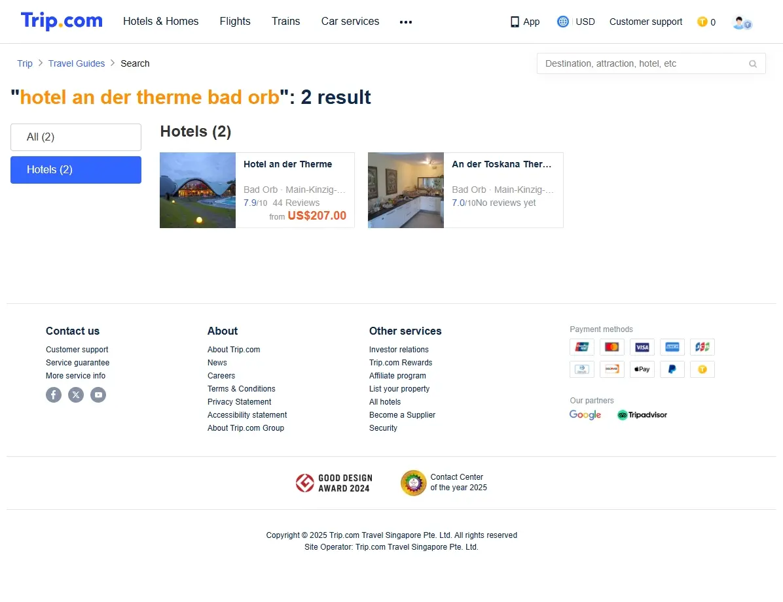The image size is (783, 602).
Task: Click the US$207.00 price
Action: 317,216
